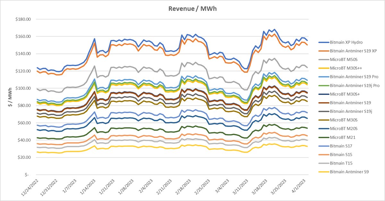Click the Bitmain Antminer S19 Pro legend marker
Viewport: 385px width, 201px height.
pyautogui.click(x=324, y=77)
